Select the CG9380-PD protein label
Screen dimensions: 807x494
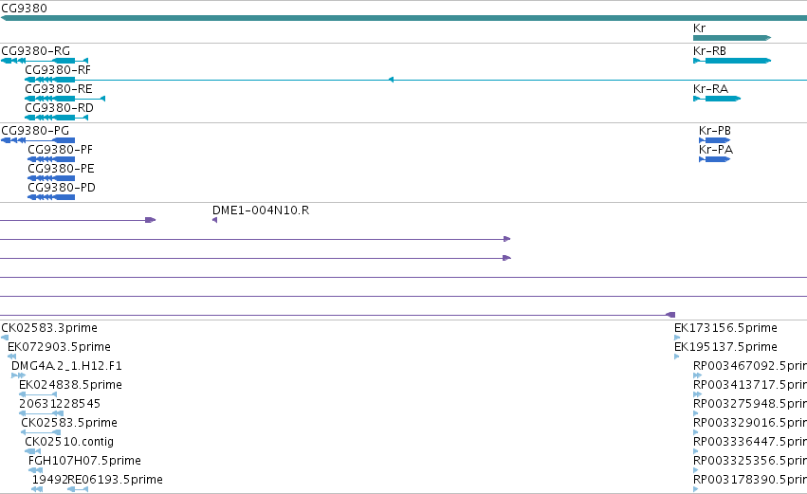tap(62, 188)
